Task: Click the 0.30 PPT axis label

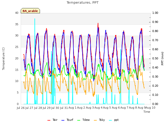Action: point(155,77)
